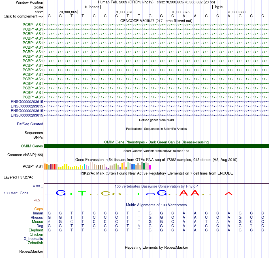Click the 70,300,865 position ruler label

click(68, 12)
